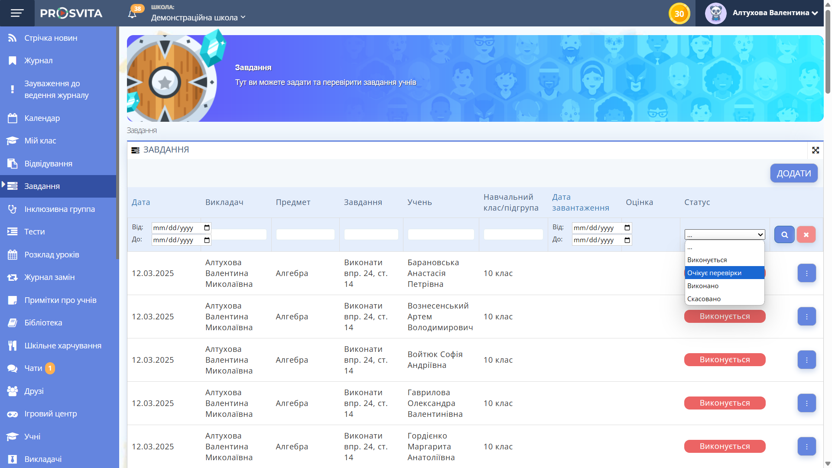The image size is (832, 468).
Task: Select 'Очікує перевірки' status option
Action: [724, 273]
